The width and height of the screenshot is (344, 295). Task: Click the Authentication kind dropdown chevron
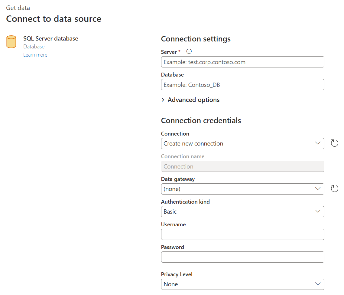(x=318, y=211)
